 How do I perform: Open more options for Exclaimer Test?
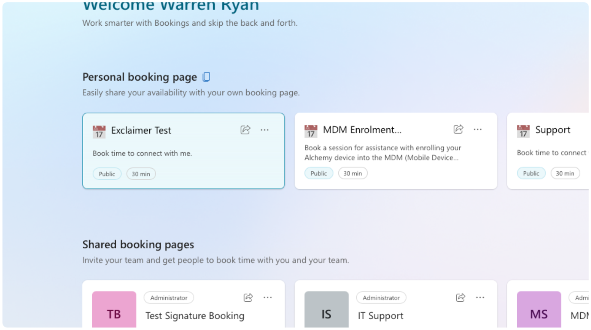pos(264,130)
